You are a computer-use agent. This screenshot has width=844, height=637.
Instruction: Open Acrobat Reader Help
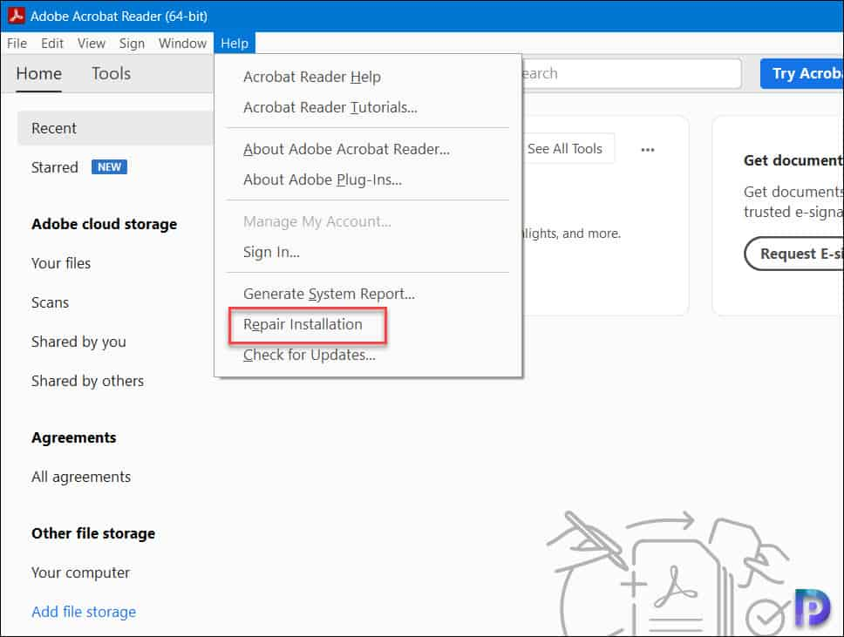[312, 77]
